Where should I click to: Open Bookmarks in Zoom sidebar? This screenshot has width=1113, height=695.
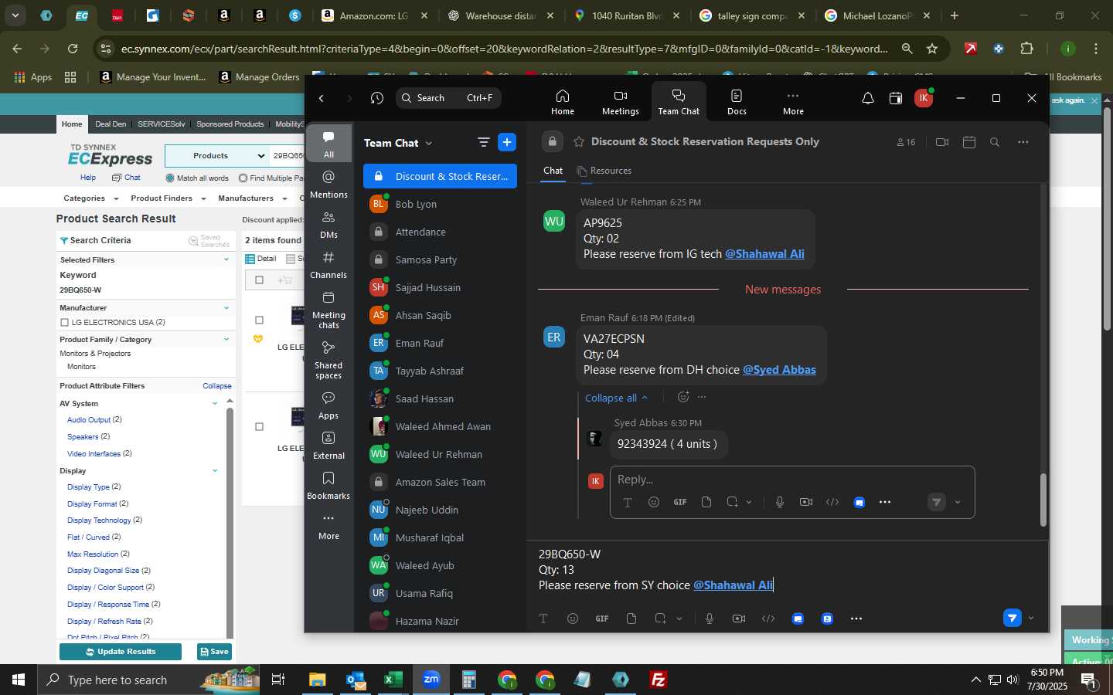click(328, 486)
